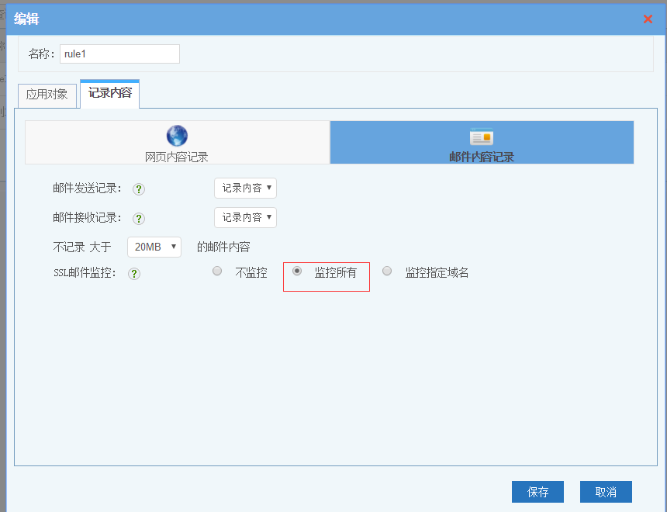This screenshot has width=667, height=512.
Task: Click help icon next to SSL邮件监控
Action: click(x=134, y=273)
